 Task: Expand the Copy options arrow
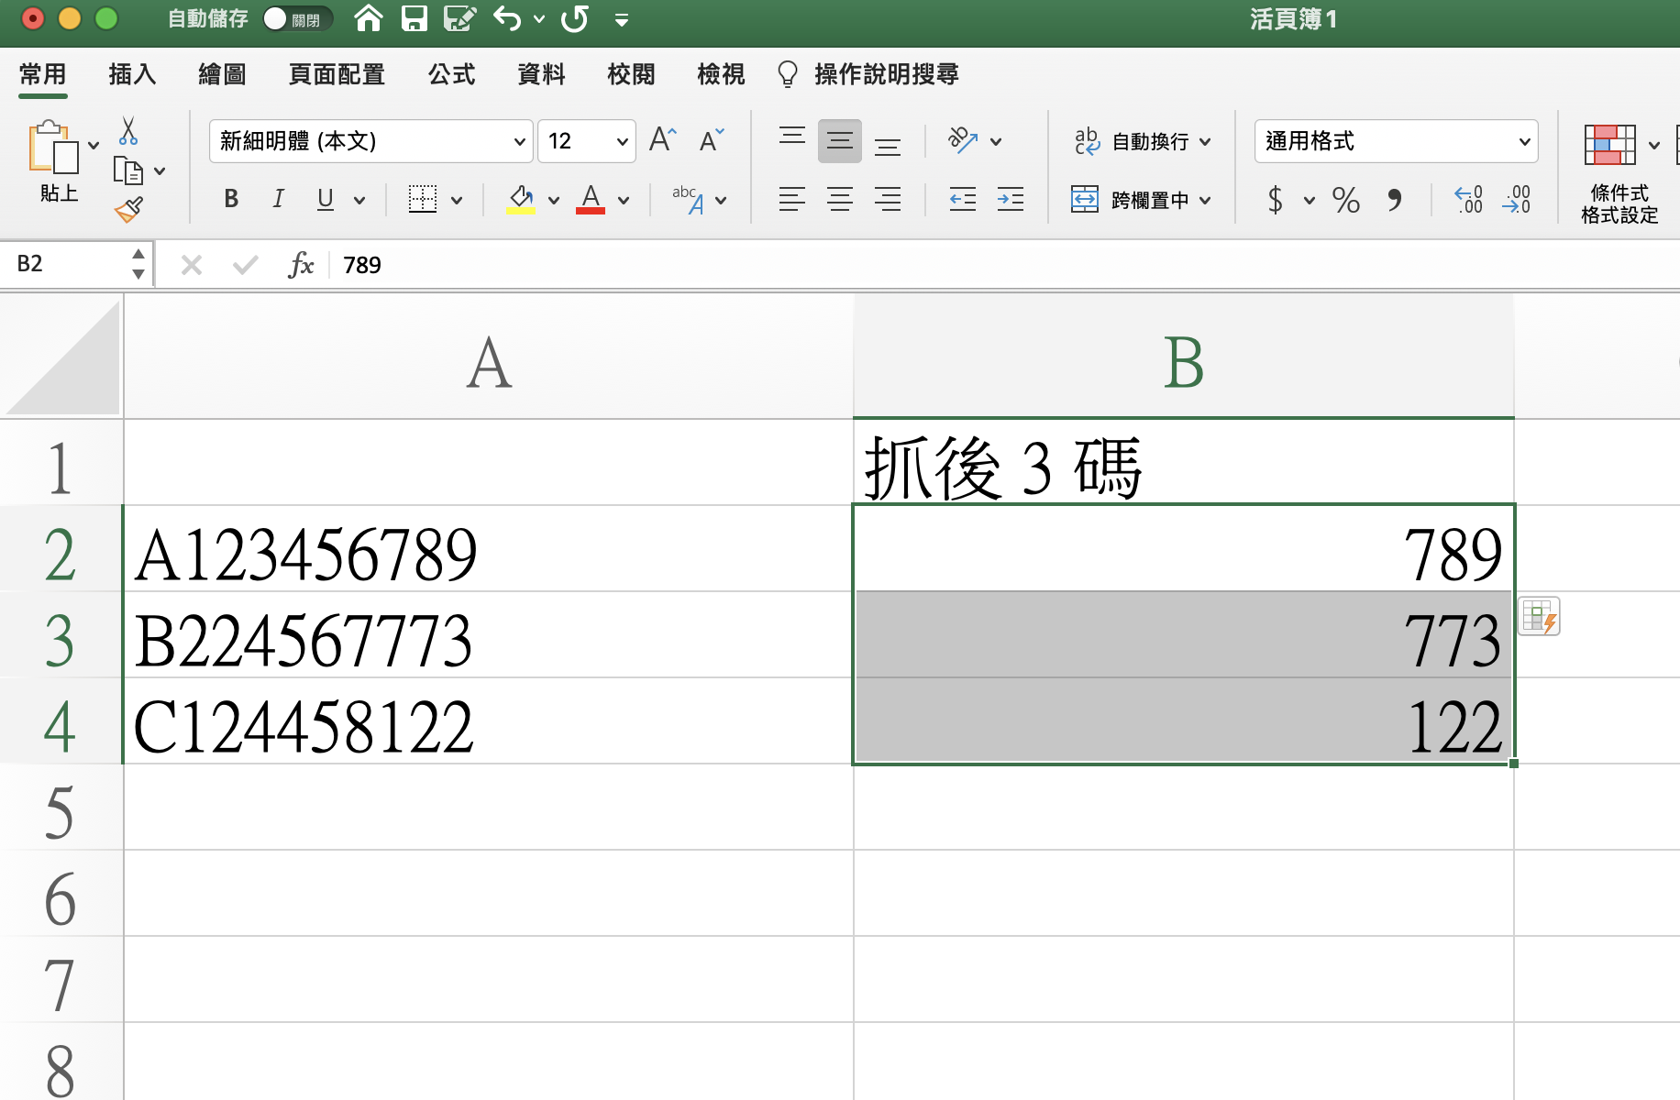[x=160, y=171]
